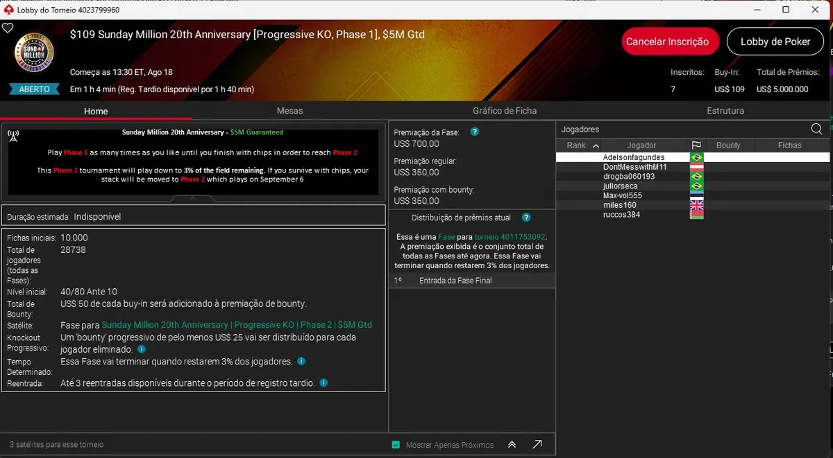Image resolution: width=833 pixels, height=458 pixels.
Task: Click the Jogador column header
Action: (x=641, y=146)
